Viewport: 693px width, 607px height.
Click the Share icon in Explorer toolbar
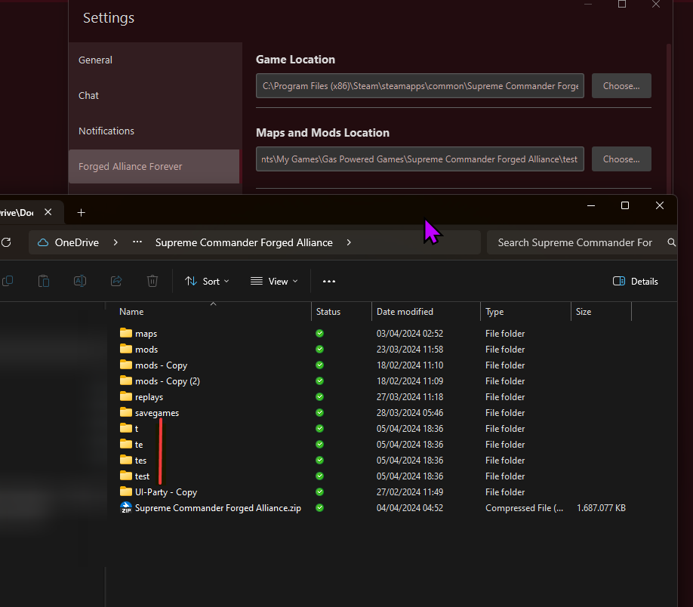(116, 281)
